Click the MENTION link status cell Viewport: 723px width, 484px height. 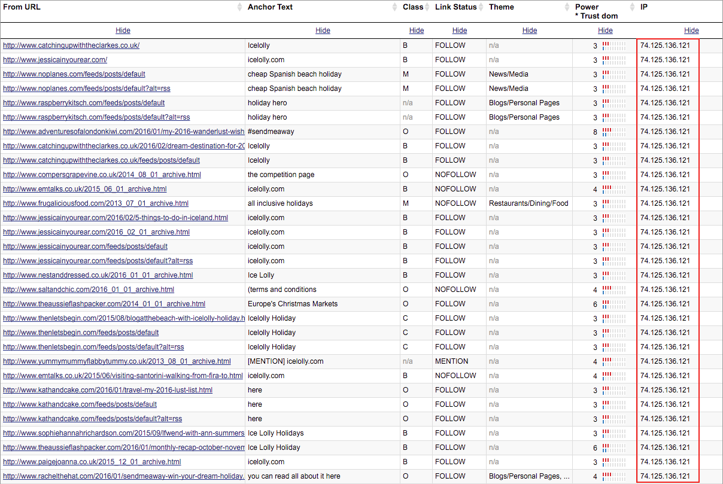coord(452,361)
